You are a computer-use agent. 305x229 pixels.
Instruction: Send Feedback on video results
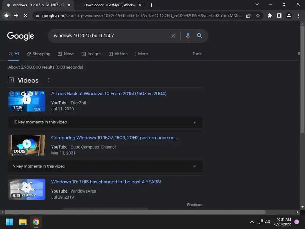195,205
